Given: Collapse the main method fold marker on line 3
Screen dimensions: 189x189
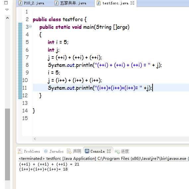Looking at the screenshot, I should tap(31, 26).
